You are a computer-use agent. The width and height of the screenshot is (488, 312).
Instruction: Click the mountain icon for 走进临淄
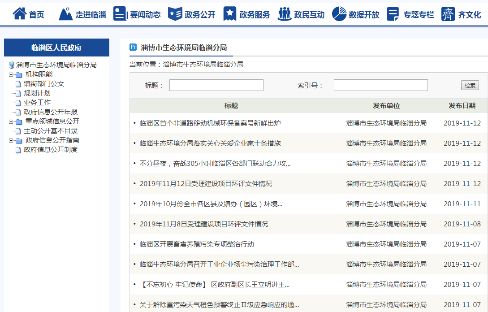click(66, 14)
